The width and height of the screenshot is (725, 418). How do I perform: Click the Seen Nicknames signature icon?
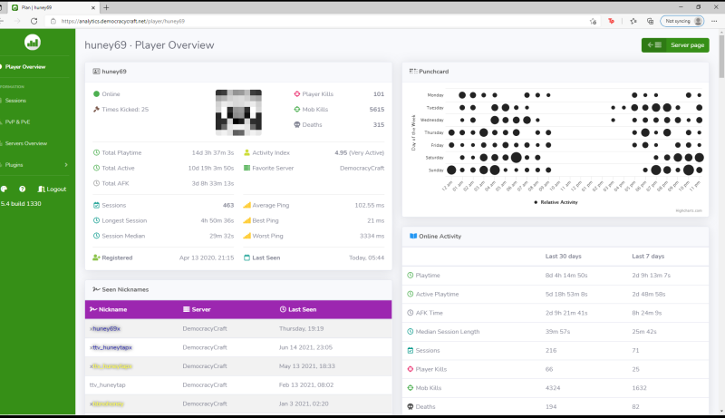point(96,289)
